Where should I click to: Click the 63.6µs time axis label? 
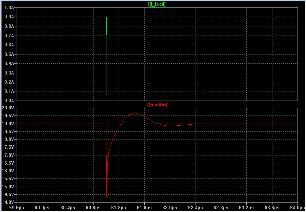[x=272, y=208]
